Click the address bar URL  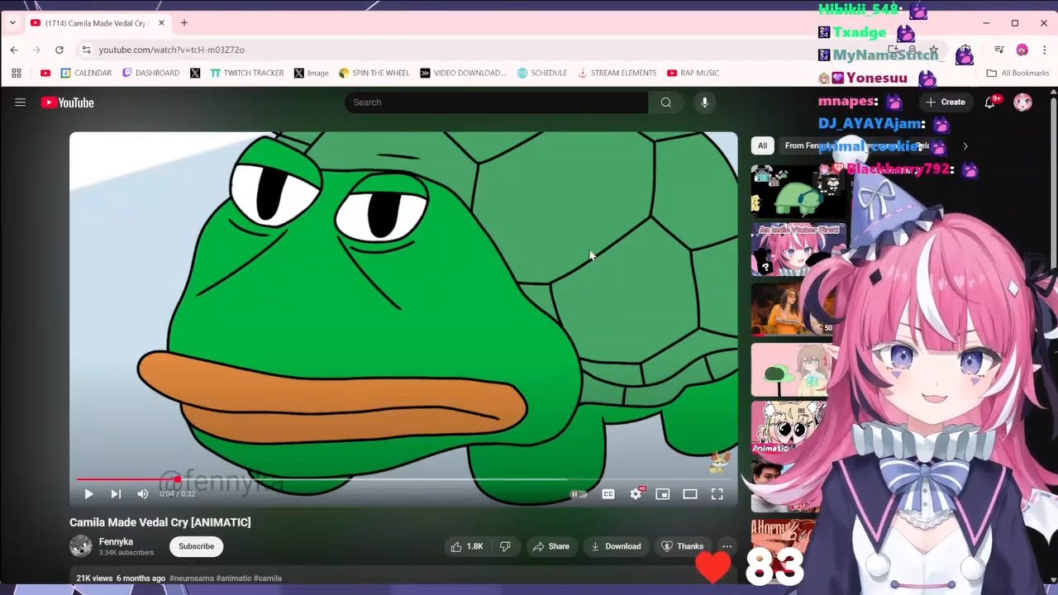click(172, 50)
